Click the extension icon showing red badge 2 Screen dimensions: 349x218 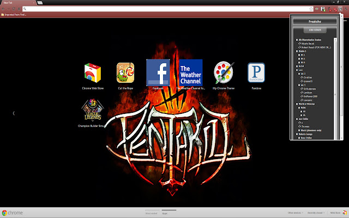(x=335, y=9)
